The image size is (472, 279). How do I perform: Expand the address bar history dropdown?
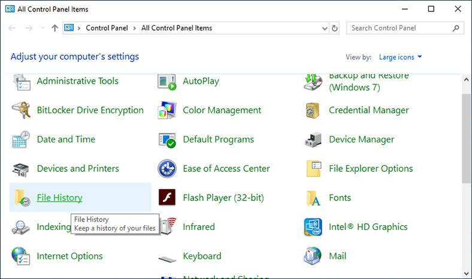coord(325,28)
